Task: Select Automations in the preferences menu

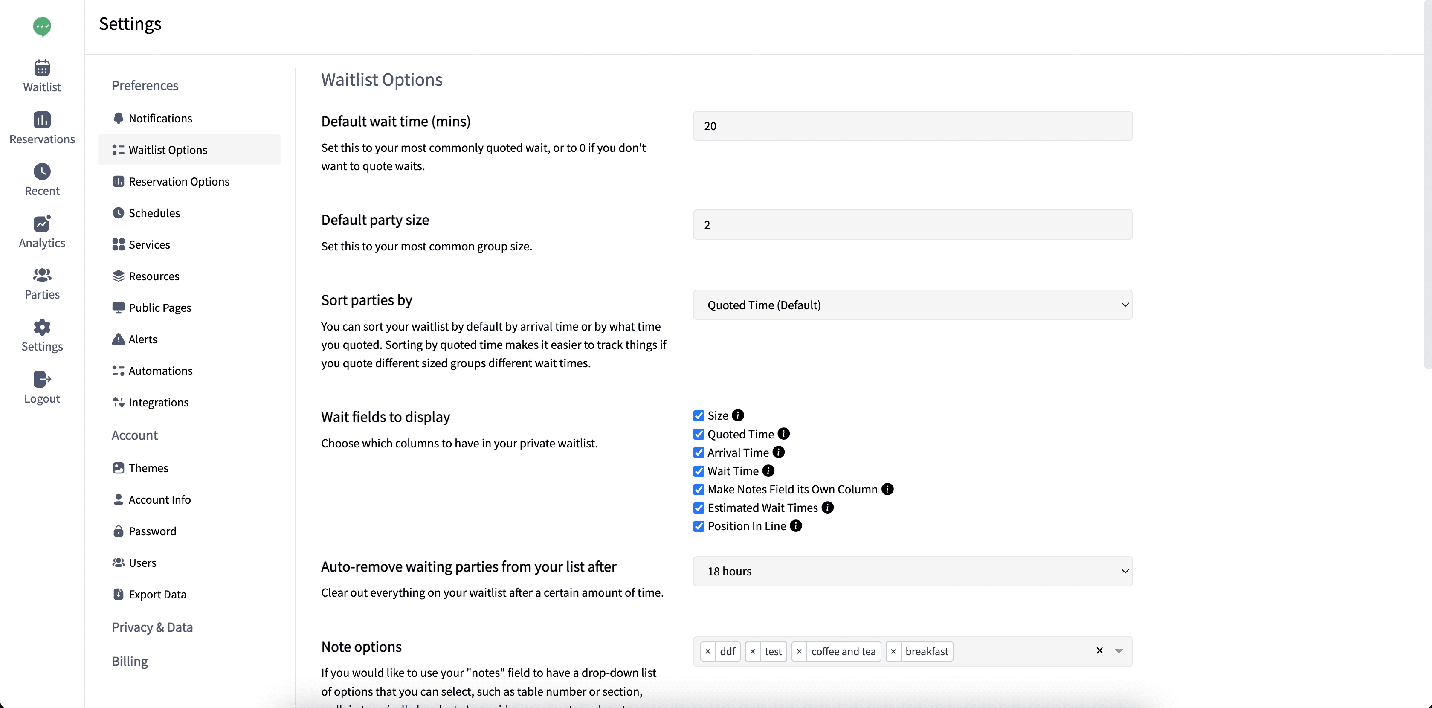Action: pos(160,371)
